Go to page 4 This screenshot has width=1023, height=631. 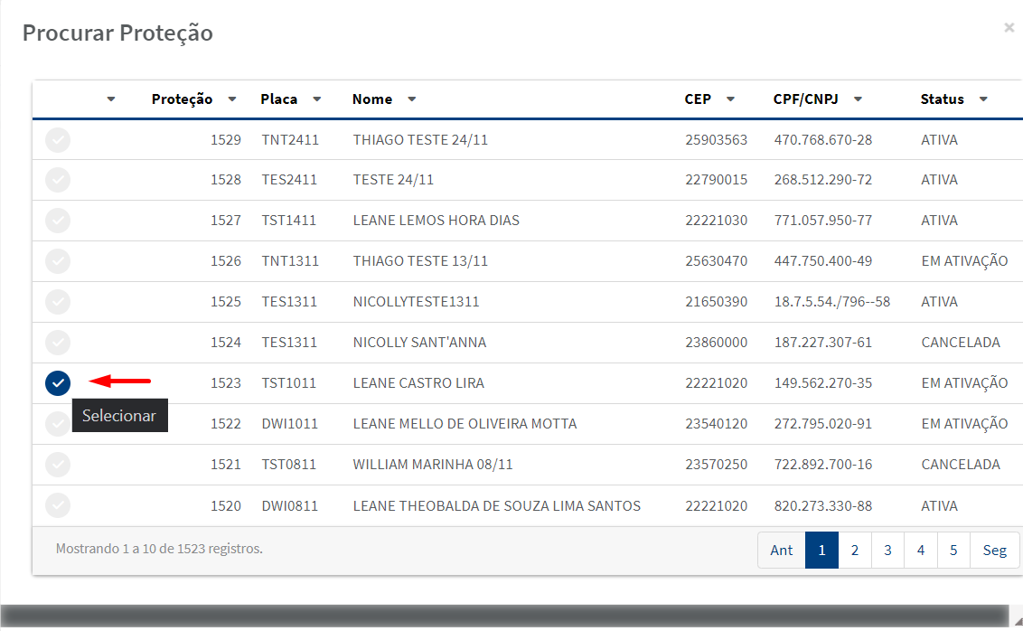(921, 550)
